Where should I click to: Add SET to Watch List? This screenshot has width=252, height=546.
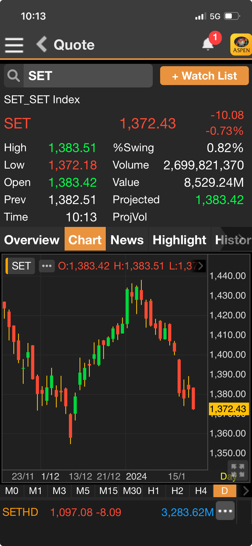pos(204,76)
